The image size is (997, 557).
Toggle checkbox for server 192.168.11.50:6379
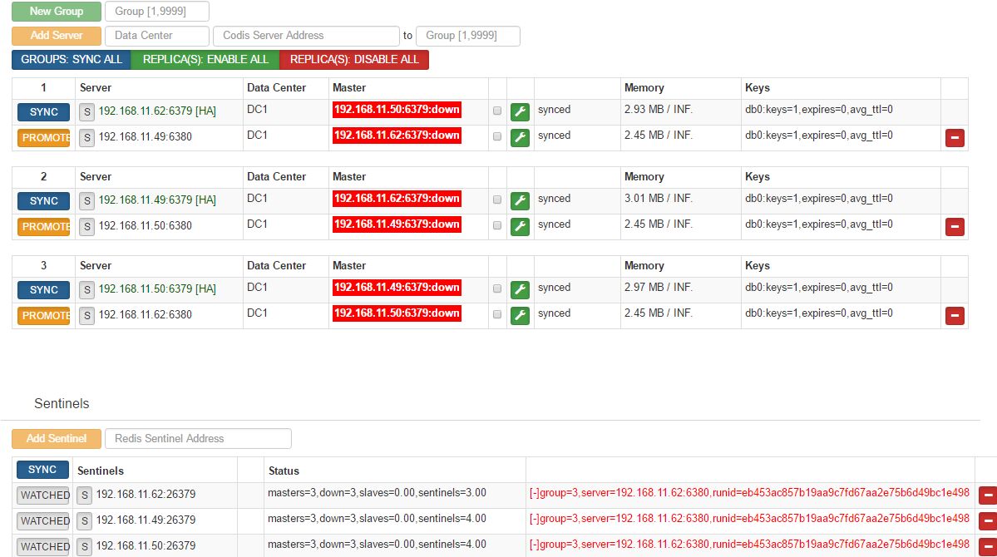tap(497, 288)
